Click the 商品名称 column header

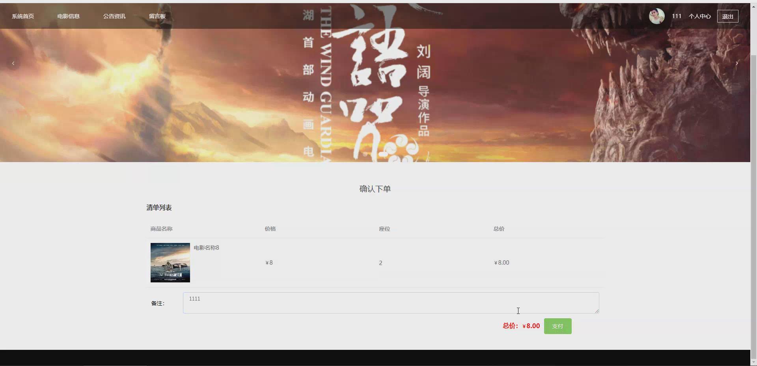coord(160,229)
